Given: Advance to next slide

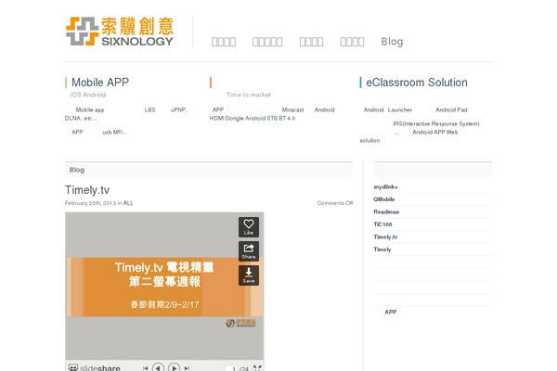Looking at the screenshot, I should pyautogui.click(x=174, y=367).
